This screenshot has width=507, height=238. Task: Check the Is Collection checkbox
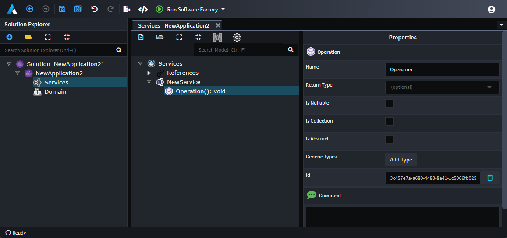point(390,121)
